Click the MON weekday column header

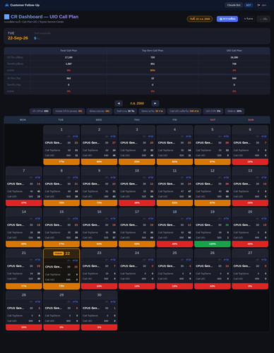click(x=23, y=120)
